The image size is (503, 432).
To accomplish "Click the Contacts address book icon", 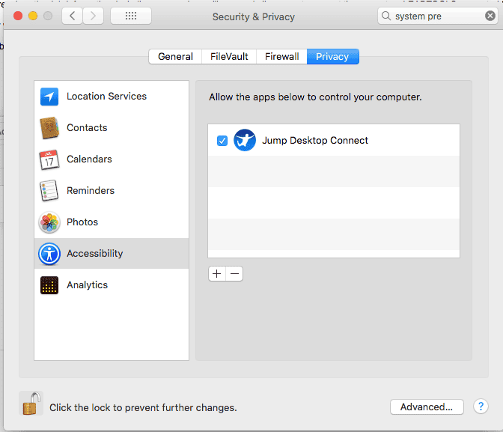I will pyautogui.click(x=49, y=128).
